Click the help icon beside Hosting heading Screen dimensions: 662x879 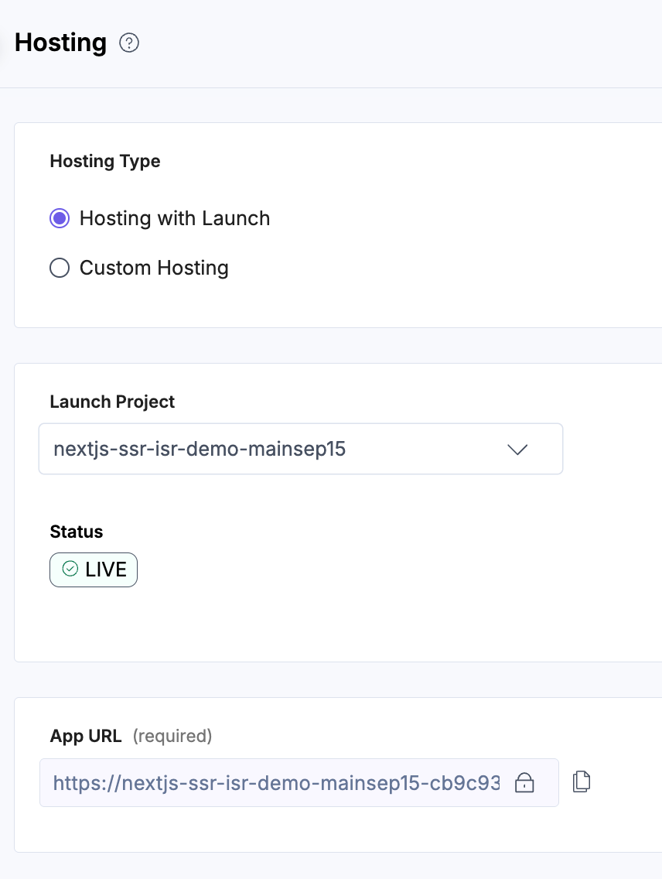click(x=129, y=43)
